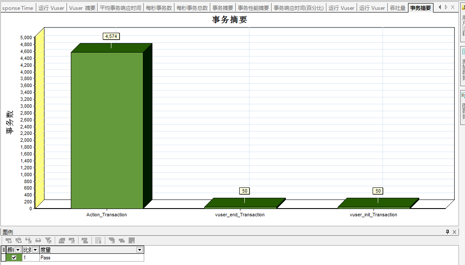This screenshot has height=265, width=465.
Task: Toggle the Pass measurement checkbox in the legend
Action: (x=13, y=257)
